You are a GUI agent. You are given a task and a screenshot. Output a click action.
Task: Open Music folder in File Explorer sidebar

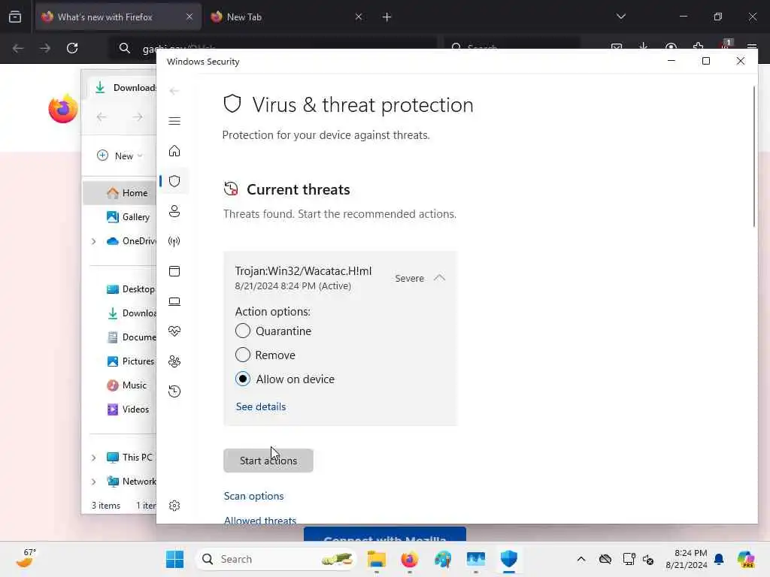pos(126,385)
